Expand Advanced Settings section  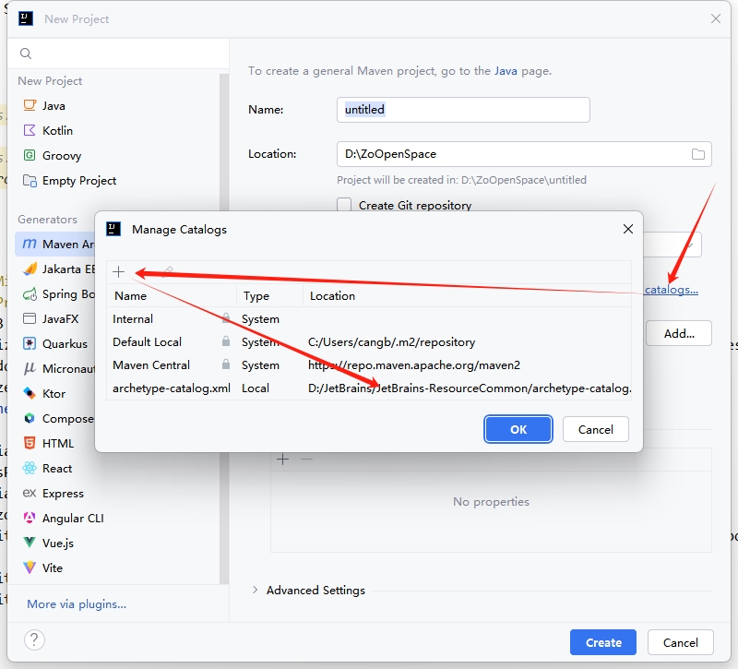coord(256,590)
